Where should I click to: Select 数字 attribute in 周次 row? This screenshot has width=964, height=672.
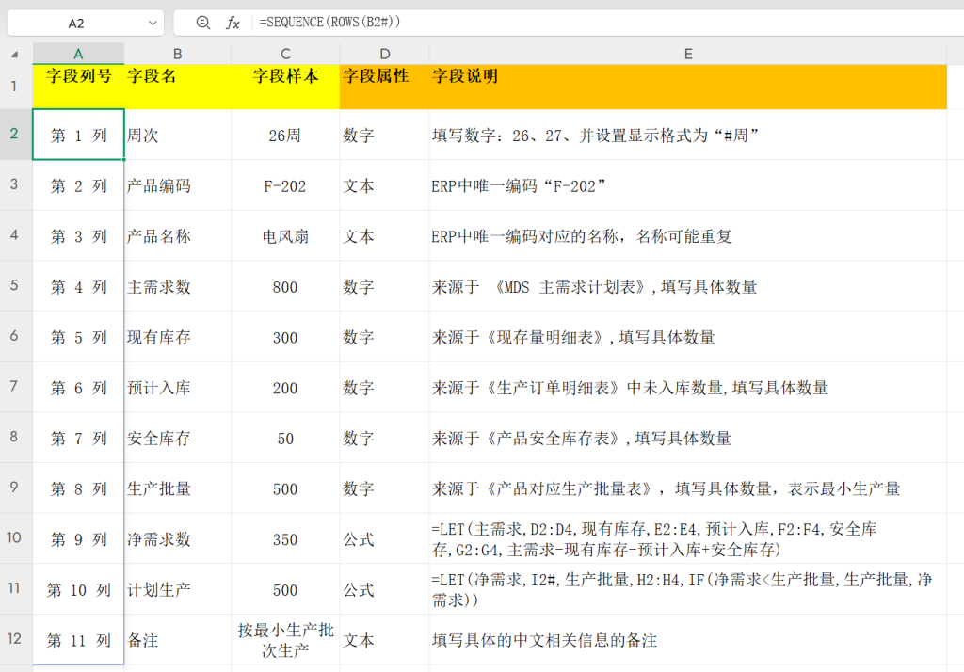point(384,135)
